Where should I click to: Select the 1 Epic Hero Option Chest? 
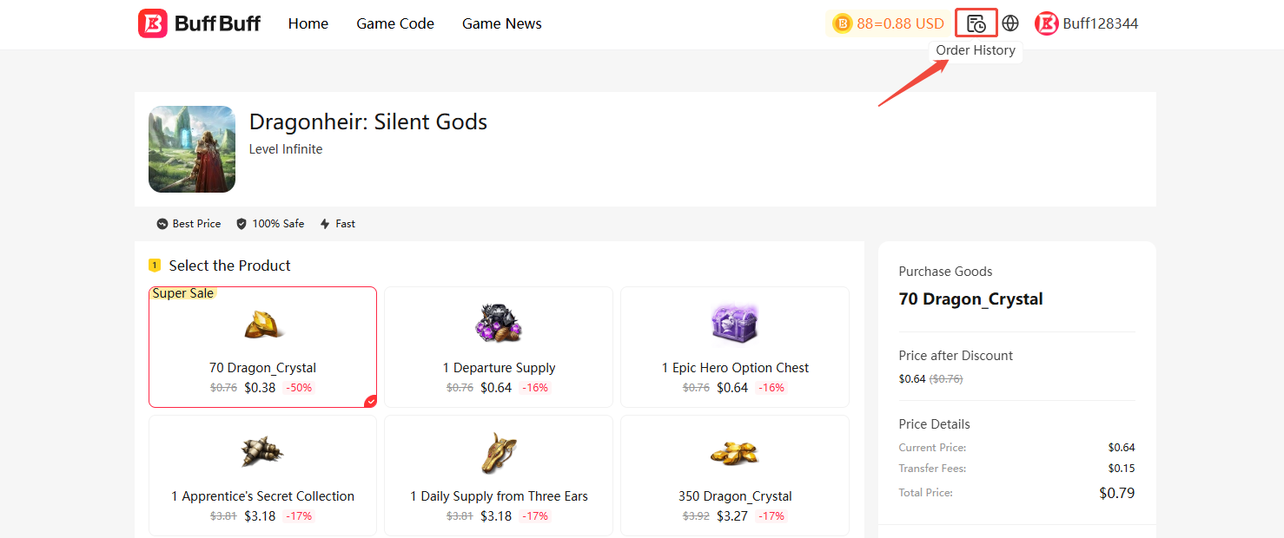(735, 347)
